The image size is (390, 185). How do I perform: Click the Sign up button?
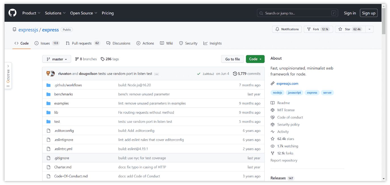point(369,13)
